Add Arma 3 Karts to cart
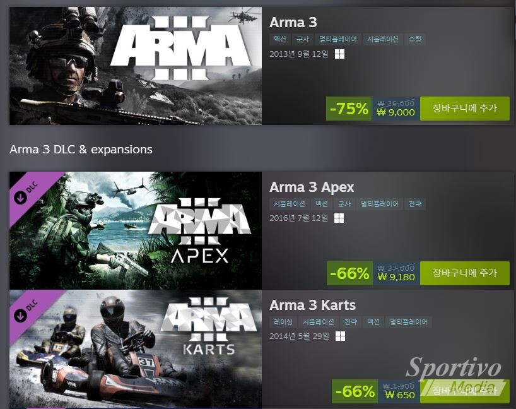Screen dimensions: 516x409 click(x=465, y=391)
